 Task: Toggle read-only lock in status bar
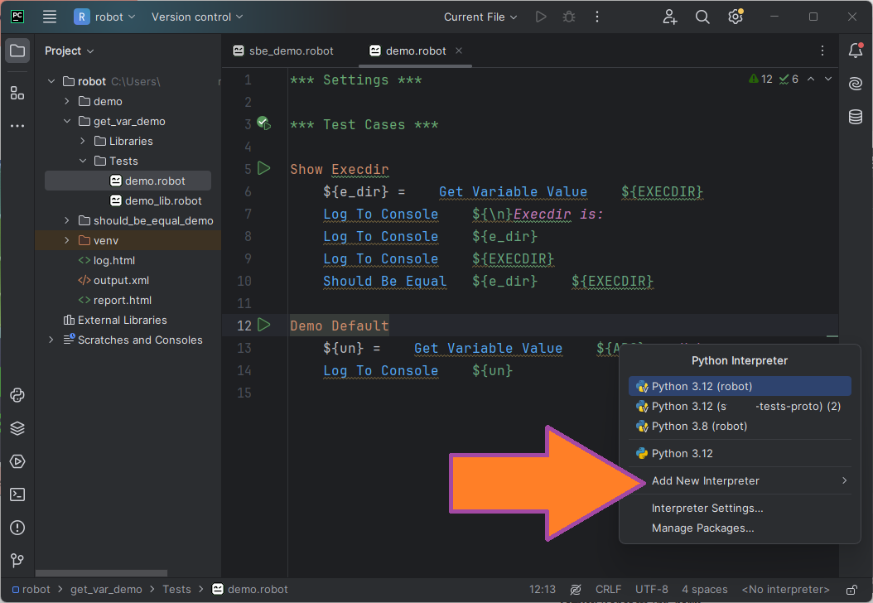pos(851,590)
